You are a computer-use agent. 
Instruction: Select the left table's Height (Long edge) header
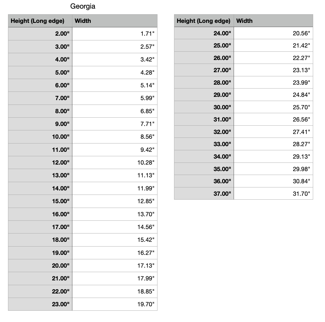pos(37,21)
